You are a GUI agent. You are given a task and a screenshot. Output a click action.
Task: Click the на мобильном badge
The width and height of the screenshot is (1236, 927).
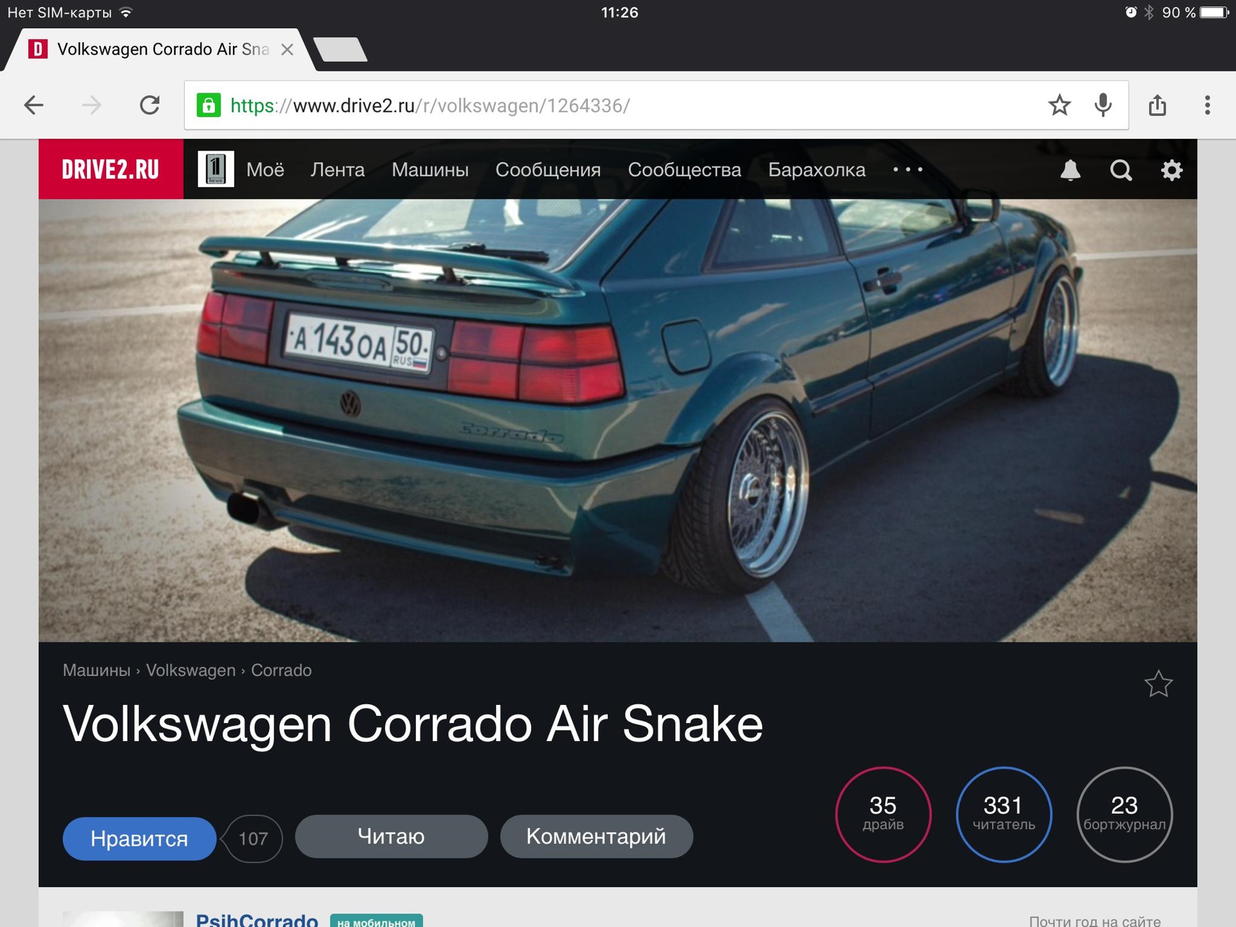(x=377, y=921)
